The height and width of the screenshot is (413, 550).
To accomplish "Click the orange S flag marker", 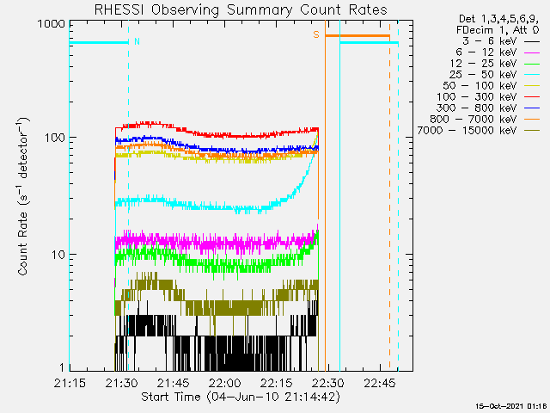I will (x=316, y=34).
